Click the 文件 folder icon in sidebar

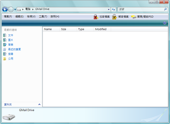point(5,35)
